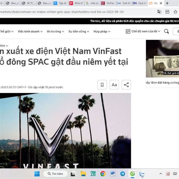
Task: Click the Reuters search magnifier icon
Action: click(x=166, y=31)
